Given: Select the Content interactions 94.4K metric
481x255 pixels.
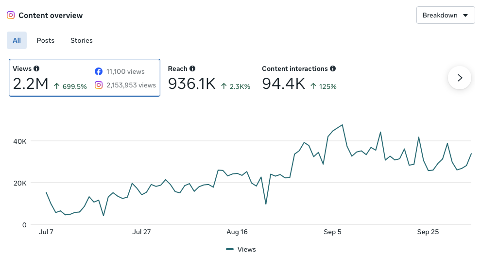Looking at the screenshot, I should point(299,78).
